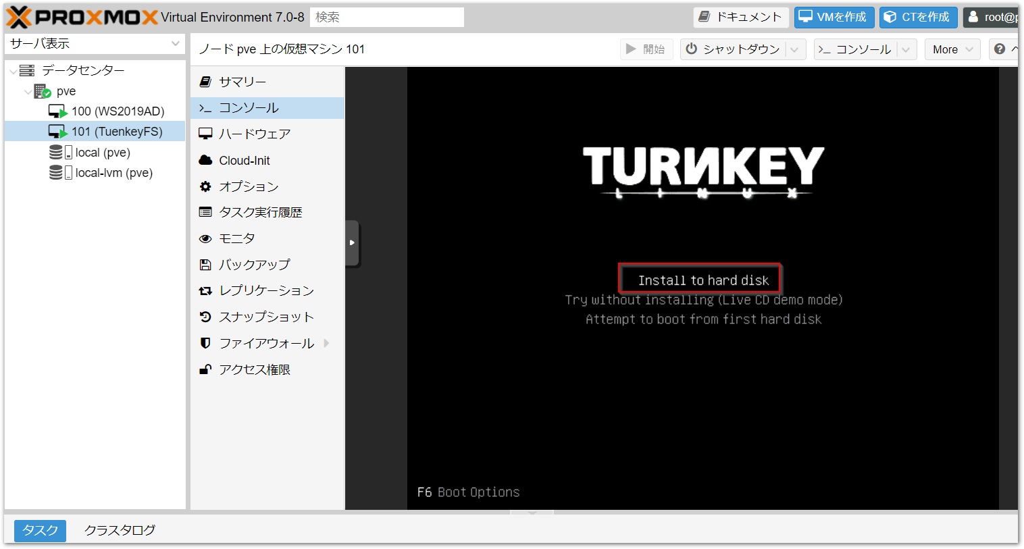Expand the ファイアウォール submenu arrow
This screenshot has height=549, width=1024.
[x=327, y=343]
